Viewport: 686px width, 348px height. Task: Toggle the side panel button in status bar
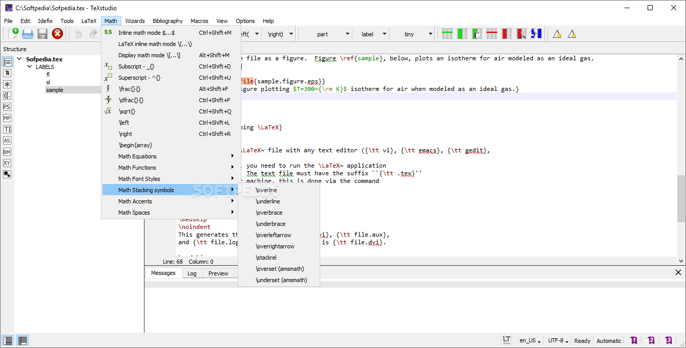[8, 340]
